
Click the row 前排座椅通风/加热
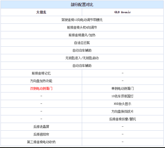(x=82, y=35)
